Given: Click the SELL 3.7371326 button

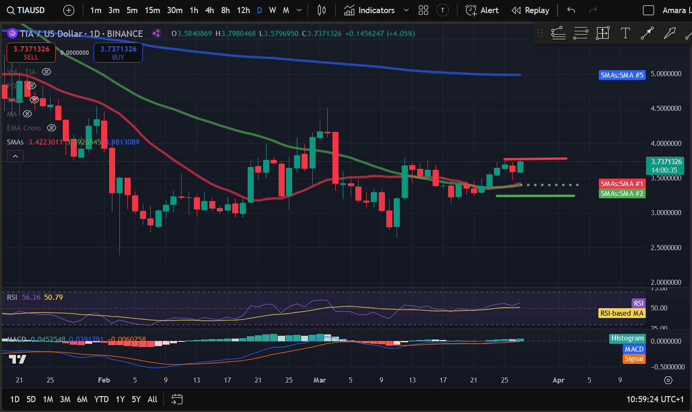Looking at the screenshot, I should [x=31, y=52].
